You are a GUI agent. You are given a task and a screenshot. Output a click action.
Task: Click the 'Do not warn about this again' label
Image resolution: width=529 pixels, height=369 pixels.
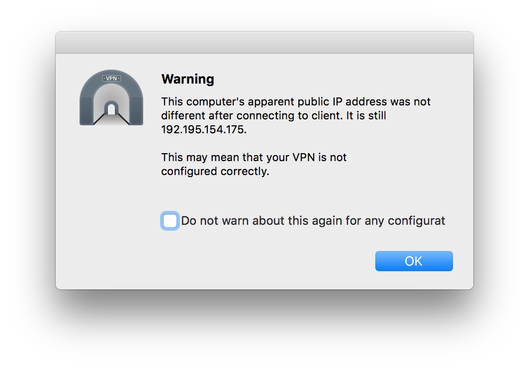[x=313, y=221]
